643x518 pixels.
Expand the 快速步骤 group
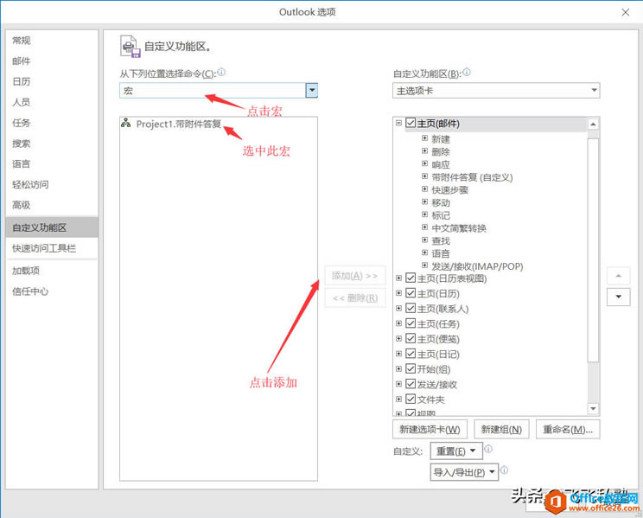click(425, 189)
